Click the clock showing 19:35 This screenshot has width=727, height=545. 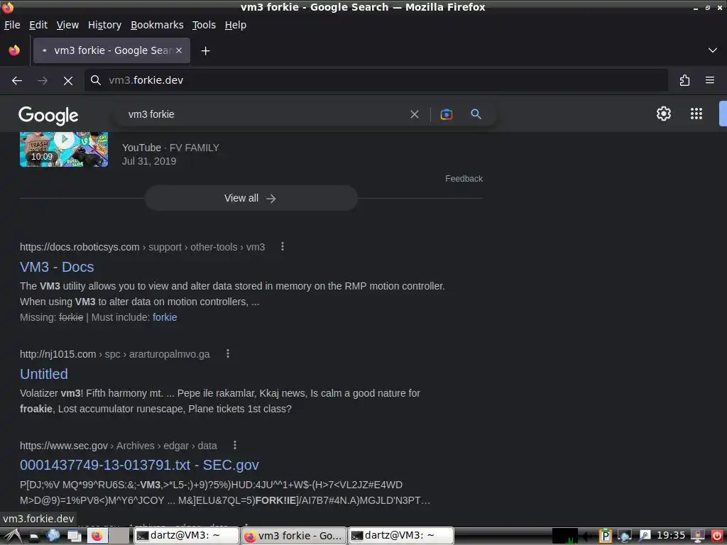pyautogui.click(x=670, y=535)
